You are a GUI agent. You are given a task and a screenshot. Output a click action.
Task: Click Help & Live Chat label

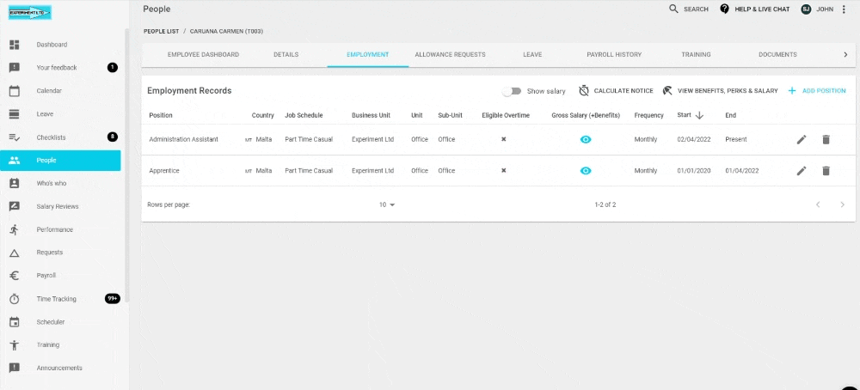click(762, 9)
